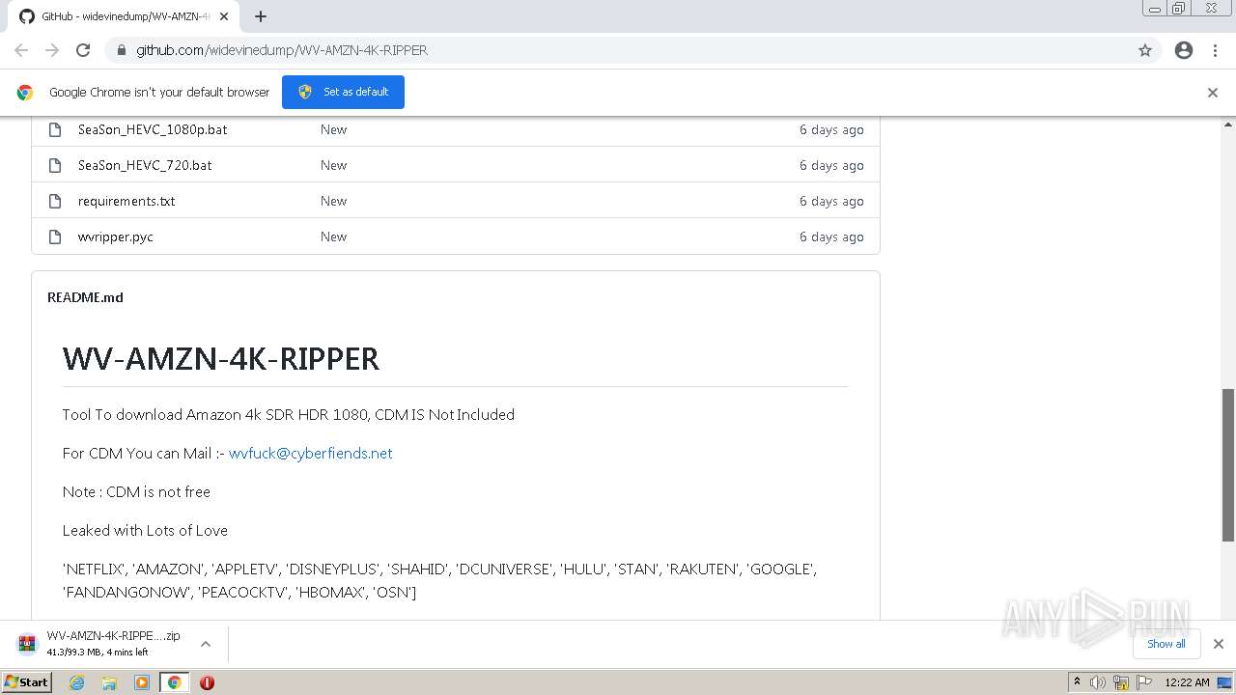Expand the download item options chevron

pos(206,644)
